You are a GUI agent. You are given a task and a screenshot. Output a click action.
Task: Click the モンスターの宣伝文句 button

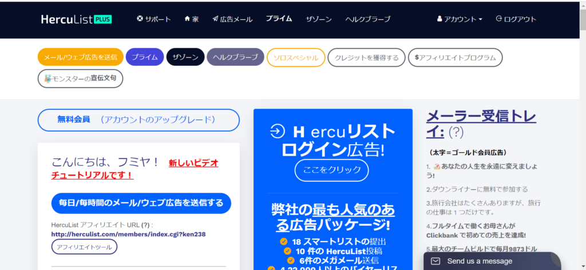(x=80, y=78)
